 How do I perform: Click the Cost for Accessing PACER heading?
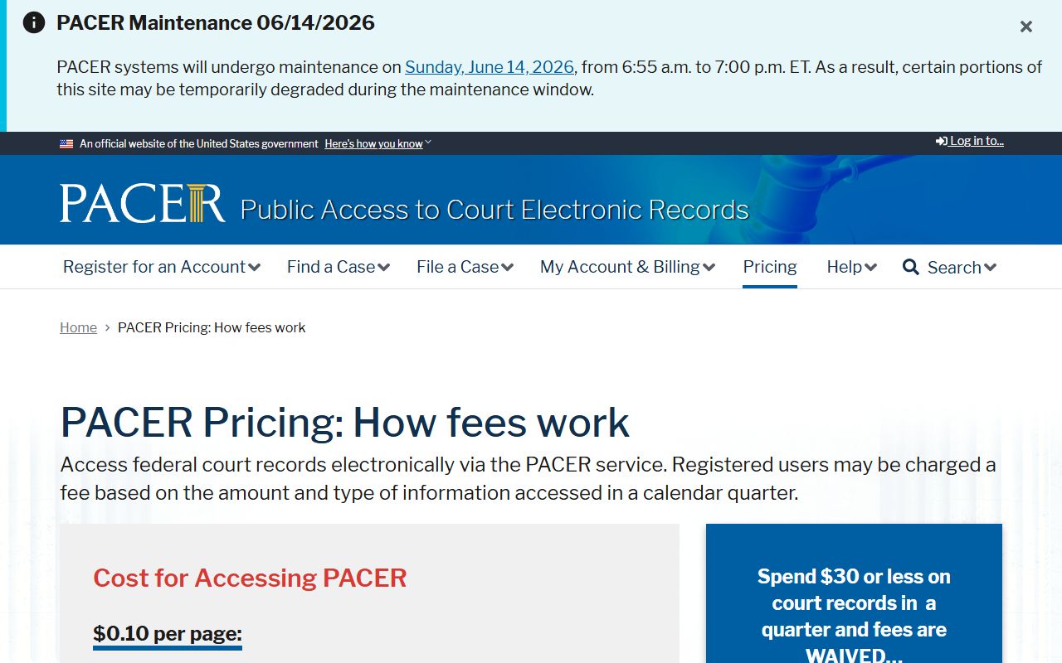tap(250, 578)
